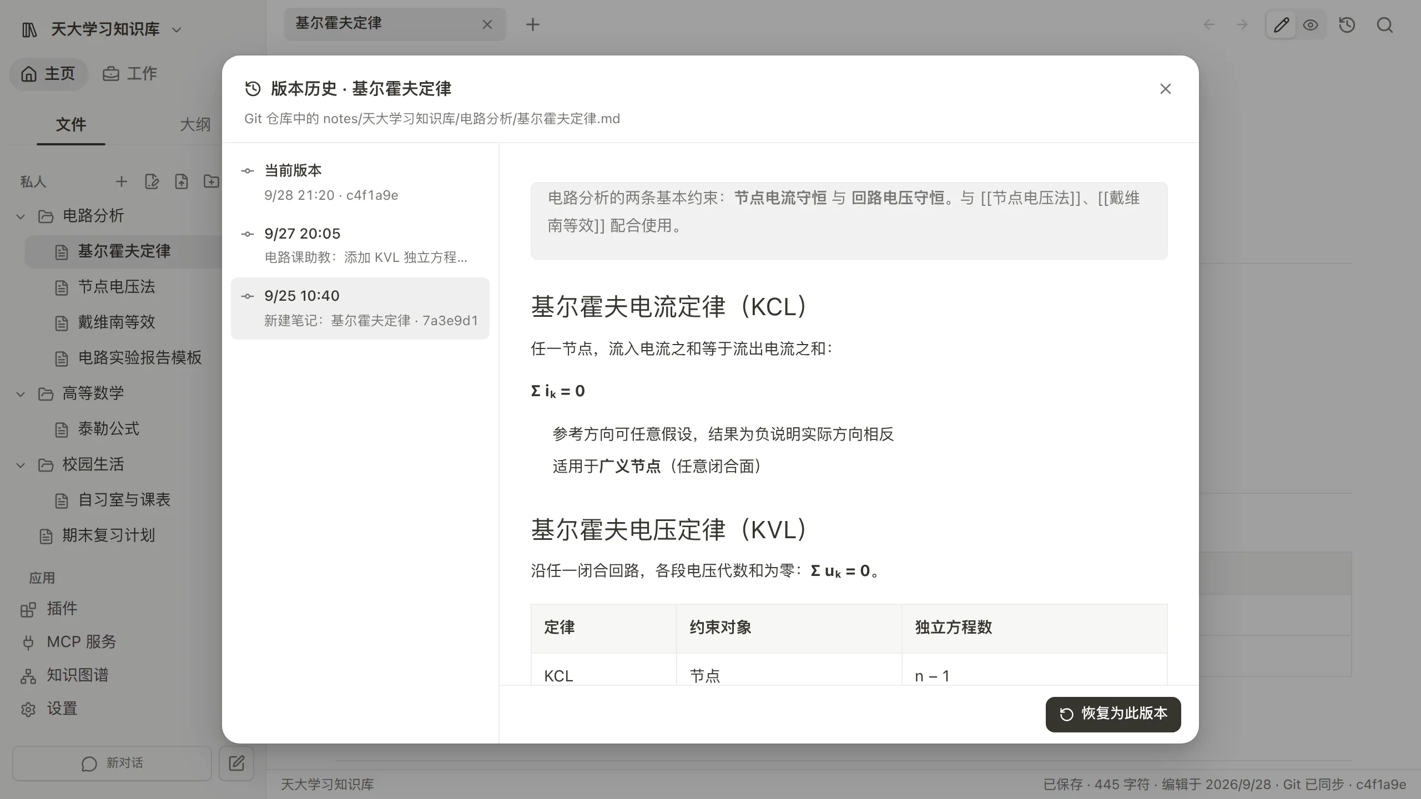Select the 9/25 10:40 version entry
This screenshot has height=799, width=1421.
tap(360, 308)
